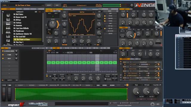The image size is (191, 107).
Task: Select preset BL Fantasy
Action: [x=17, y=23]
